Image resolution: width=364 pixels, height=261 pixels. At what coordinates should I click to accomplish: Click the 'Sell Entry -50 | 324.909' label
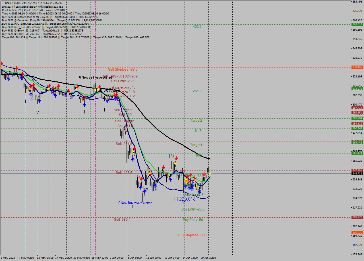(120, 76)
